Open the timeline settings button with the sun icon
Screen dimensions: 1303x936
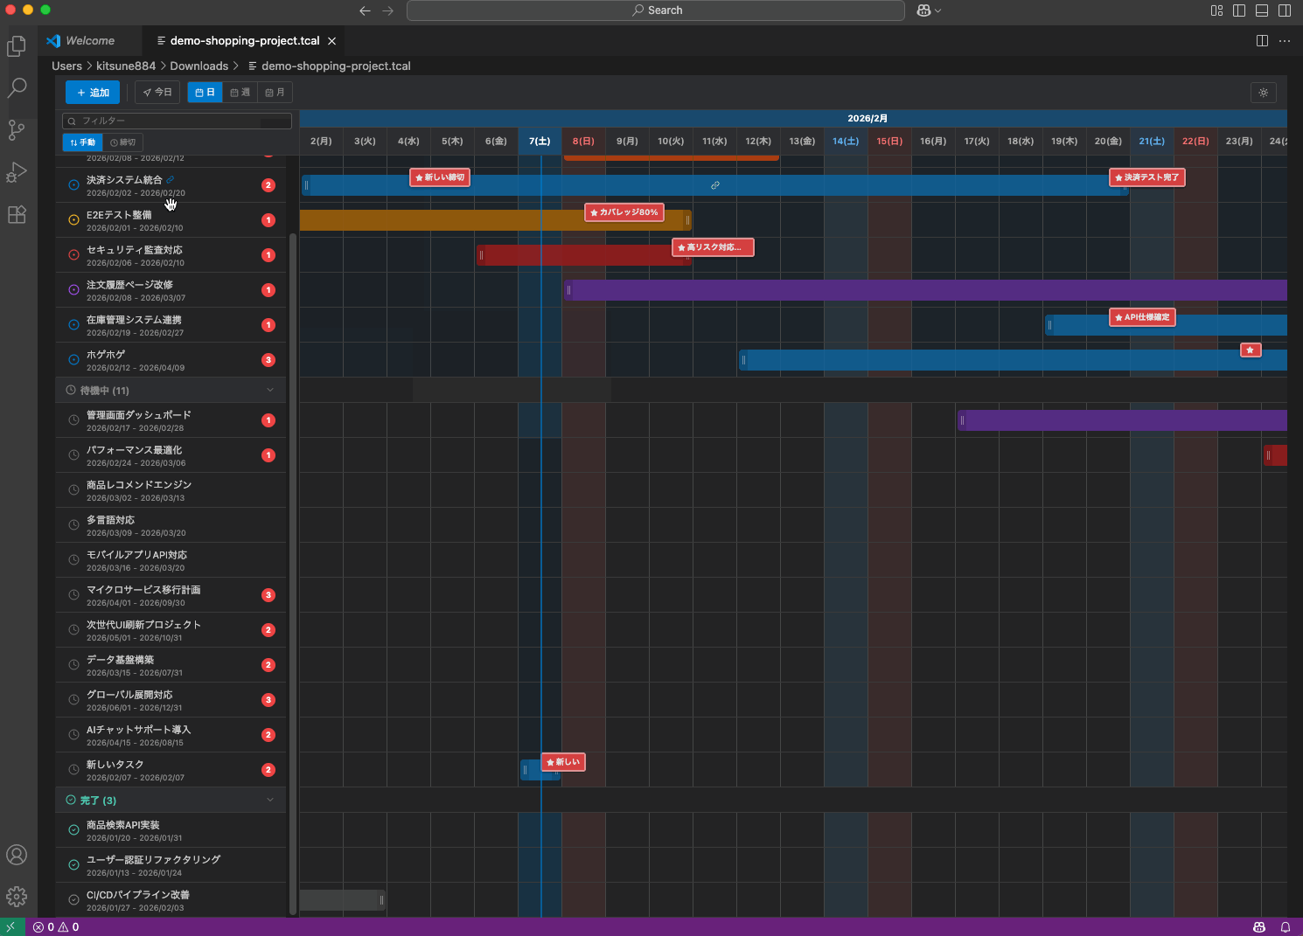pyautogui.click(x=1264, y=93)
